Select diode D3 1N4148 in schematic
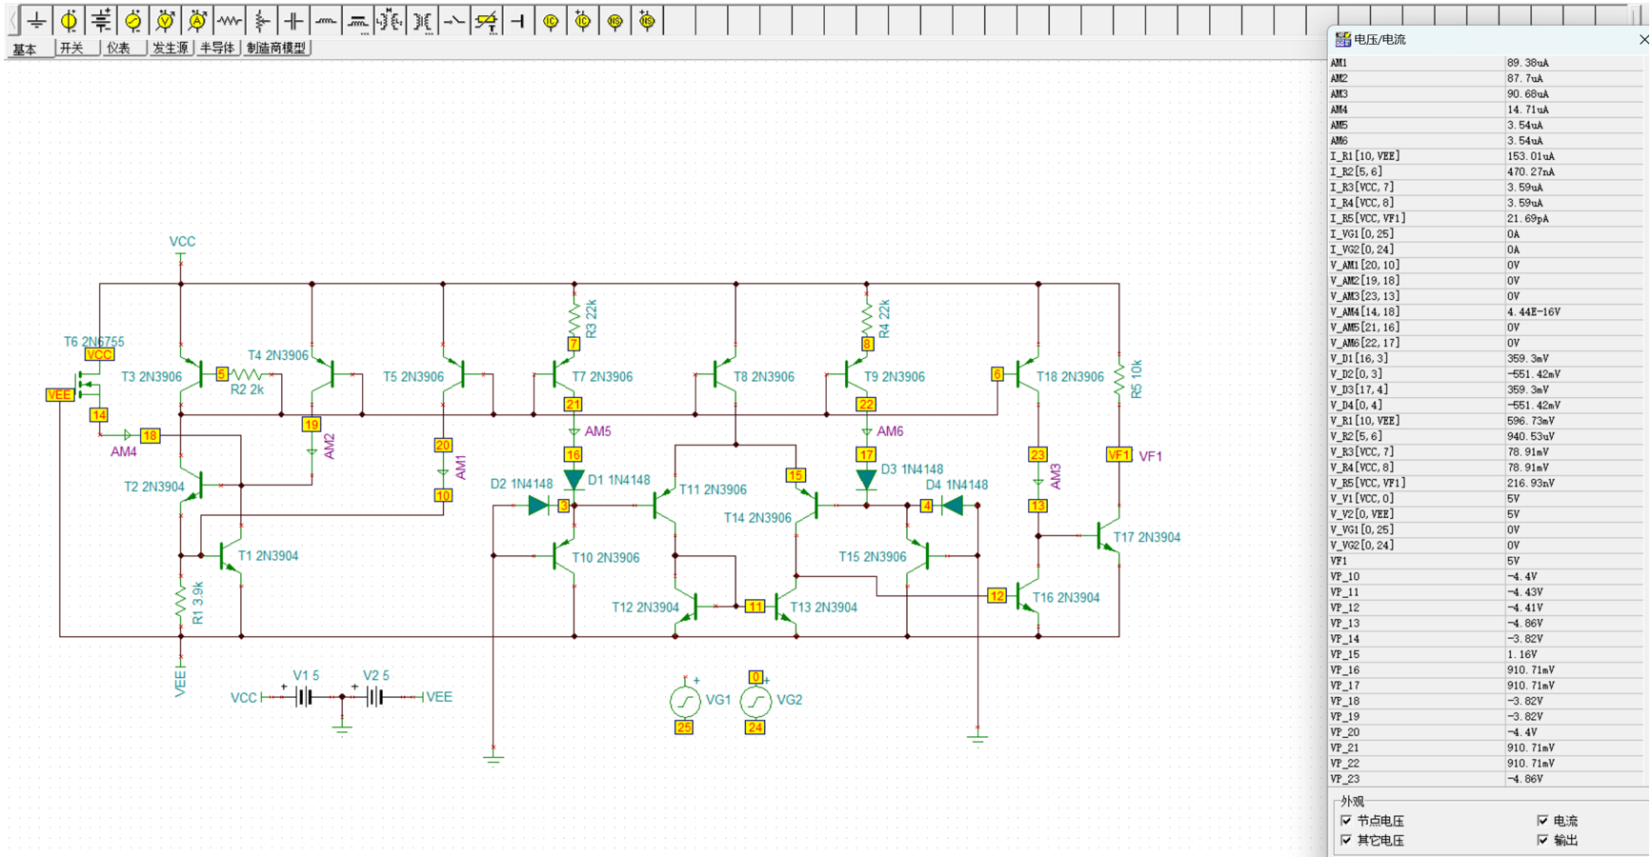 click(x=866, y=480)
